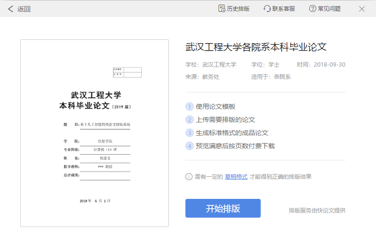The width and height of the screenshot is (376, 250).
Task: Click the text 排版服务由快论文提供
Action: (317, 210)
